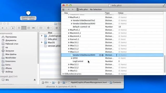This screenshot has height=93, width=166.
Task: Click Info.plist vertical scrollbar
Action: 165,64
